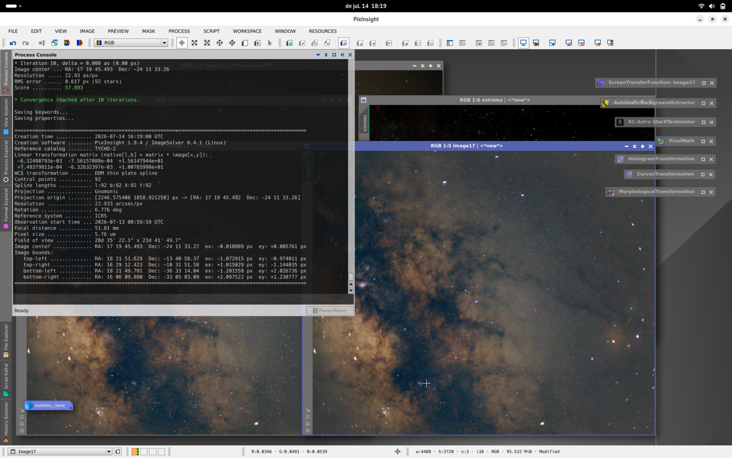The image size is (732, 458).
Task: Open the clock showing de jul. 14 18:19
Action: (366, 6)
